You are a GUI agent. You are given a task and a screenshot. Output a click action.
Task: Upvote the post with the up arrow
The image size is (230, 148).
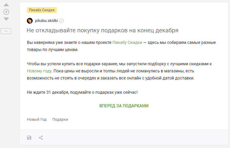(6, 5)
